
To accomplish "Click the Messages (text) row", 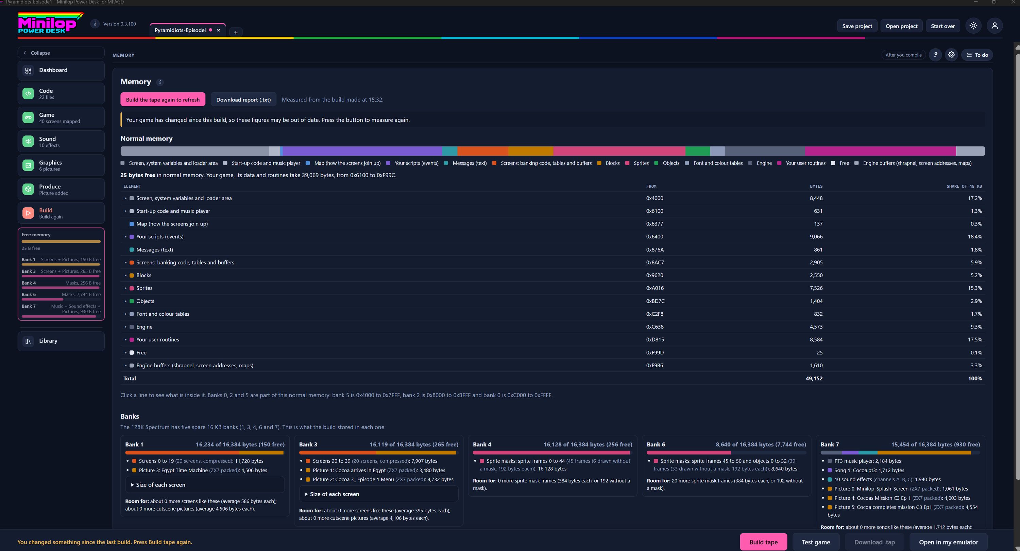I will [552, 250].
